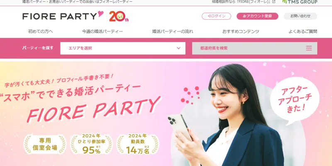Click the external link icon next to FIORE
332x166 pixels.
[274, 2]
